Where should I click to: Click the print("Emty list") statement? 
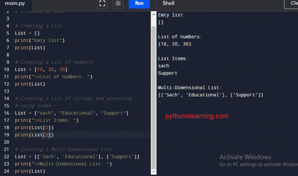tap(40, 40)
